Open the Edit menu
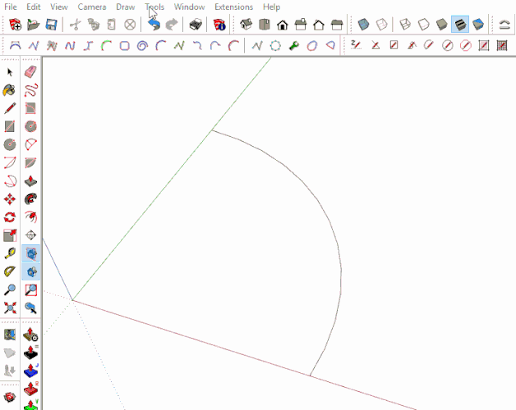 click(x=34, y=7)
